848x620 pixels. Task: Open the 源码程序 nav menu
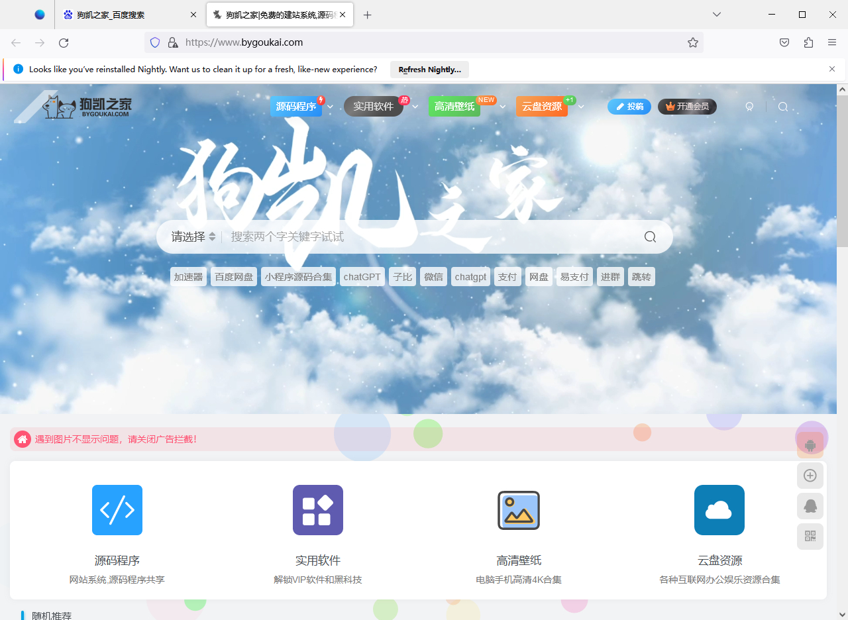click(x=296, y=107)
